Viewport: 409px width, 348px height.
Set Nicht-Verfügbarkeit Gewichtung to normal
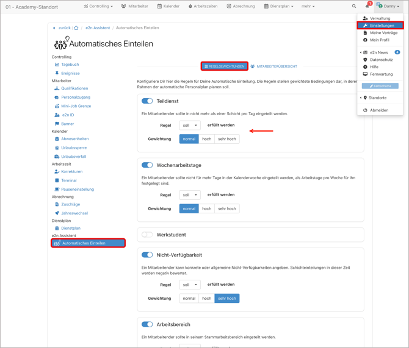189,298
